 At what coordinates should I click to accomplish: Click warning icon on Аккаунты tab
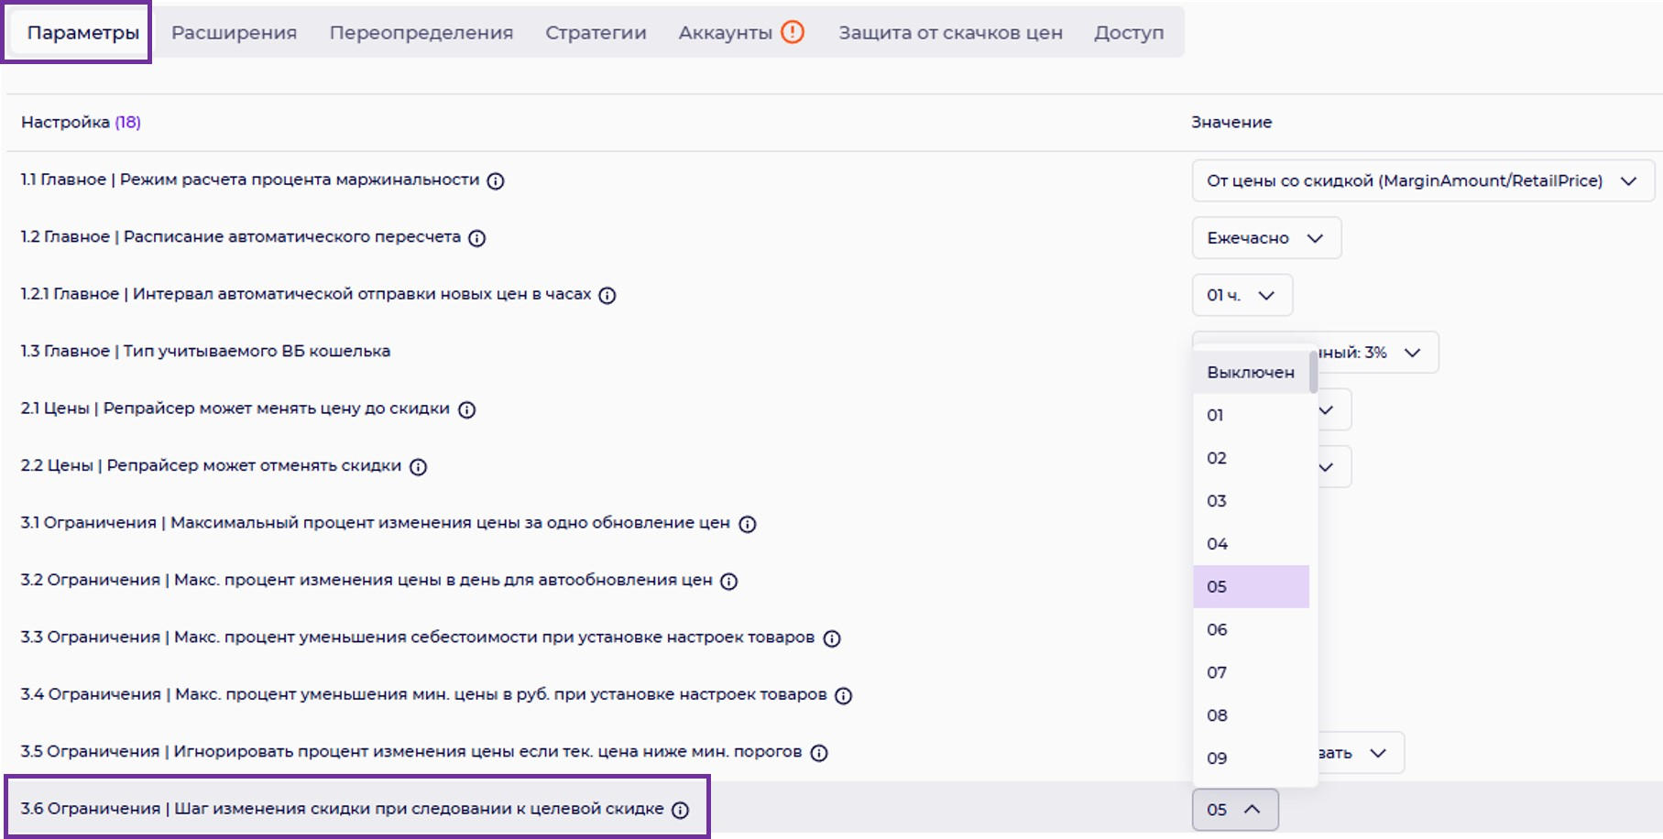click(x=793, y=32)
